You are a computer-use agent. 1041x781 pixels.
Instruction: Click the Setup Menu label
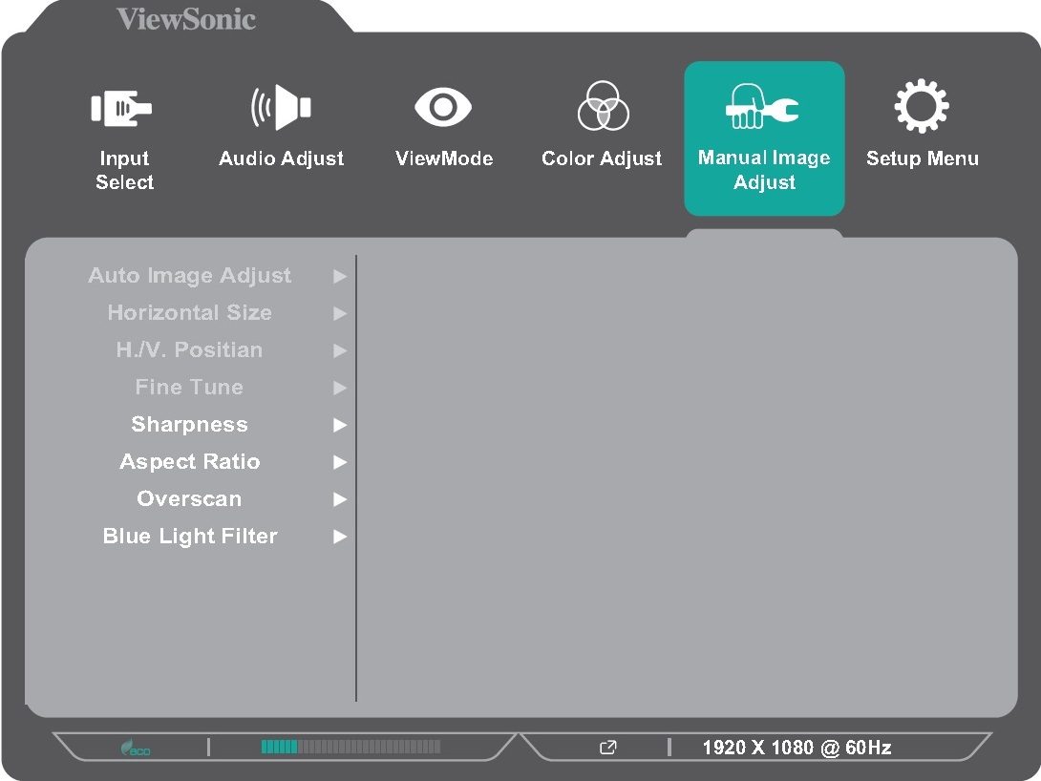(923, 158)
